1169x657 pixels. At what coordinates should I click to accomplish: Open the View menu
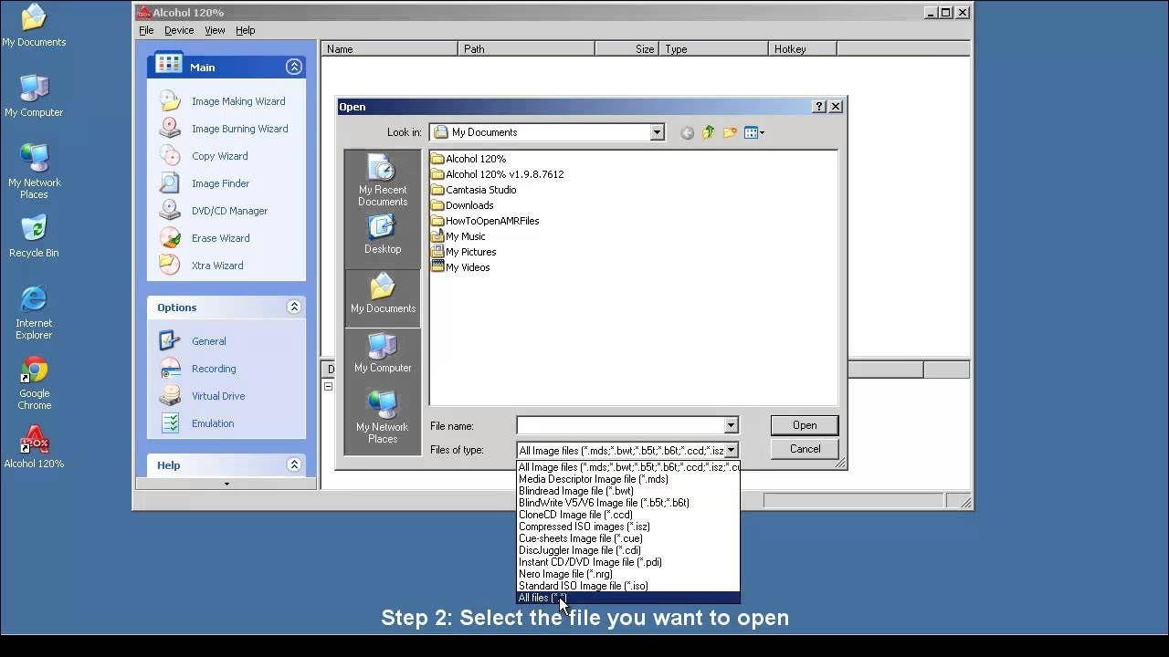(215, 30)
